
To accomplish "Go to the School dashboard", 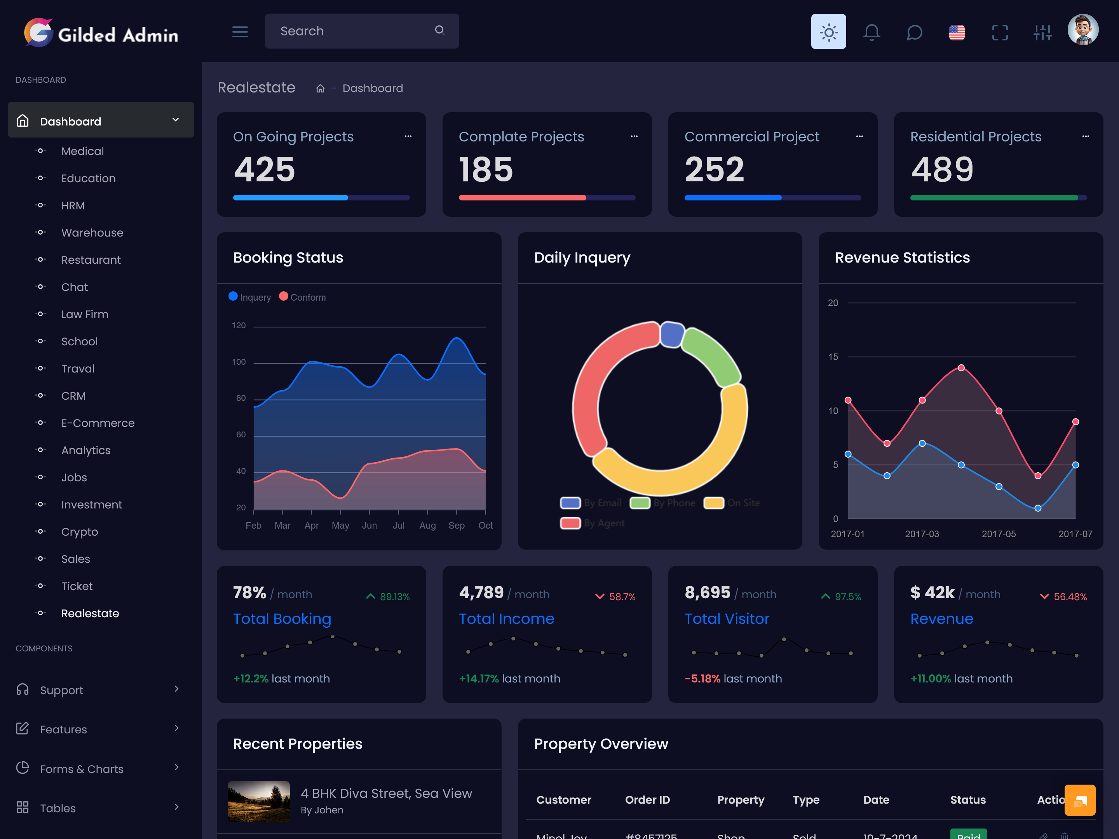I will (79, 341).
